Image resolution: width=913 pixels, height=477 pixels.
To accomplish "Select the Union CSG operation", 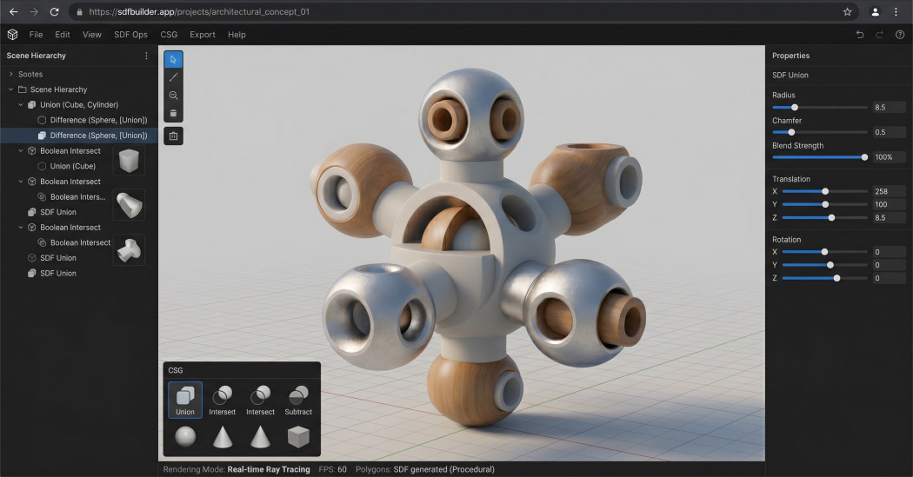I will [185, 401].
